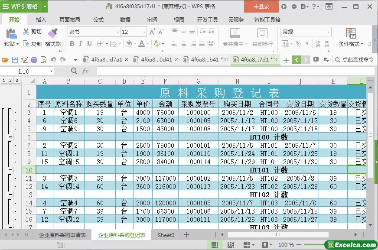
Task: Collapse the HT100 outline group minus button
Action: (x=10, y=137)
